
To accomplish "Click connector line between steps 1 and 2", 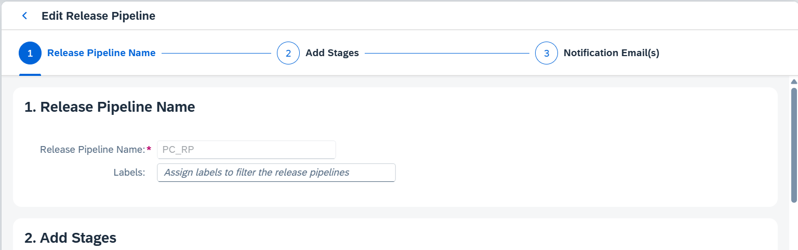I will [216, 53].
